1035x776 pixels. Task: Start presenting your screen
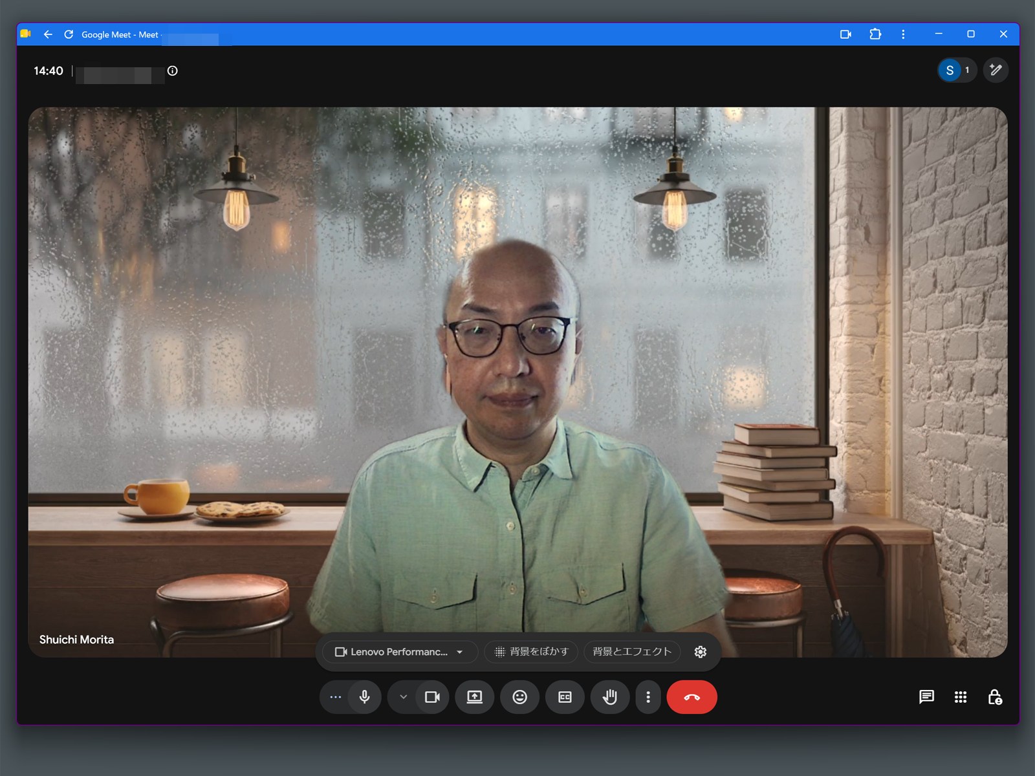(474, 697)
